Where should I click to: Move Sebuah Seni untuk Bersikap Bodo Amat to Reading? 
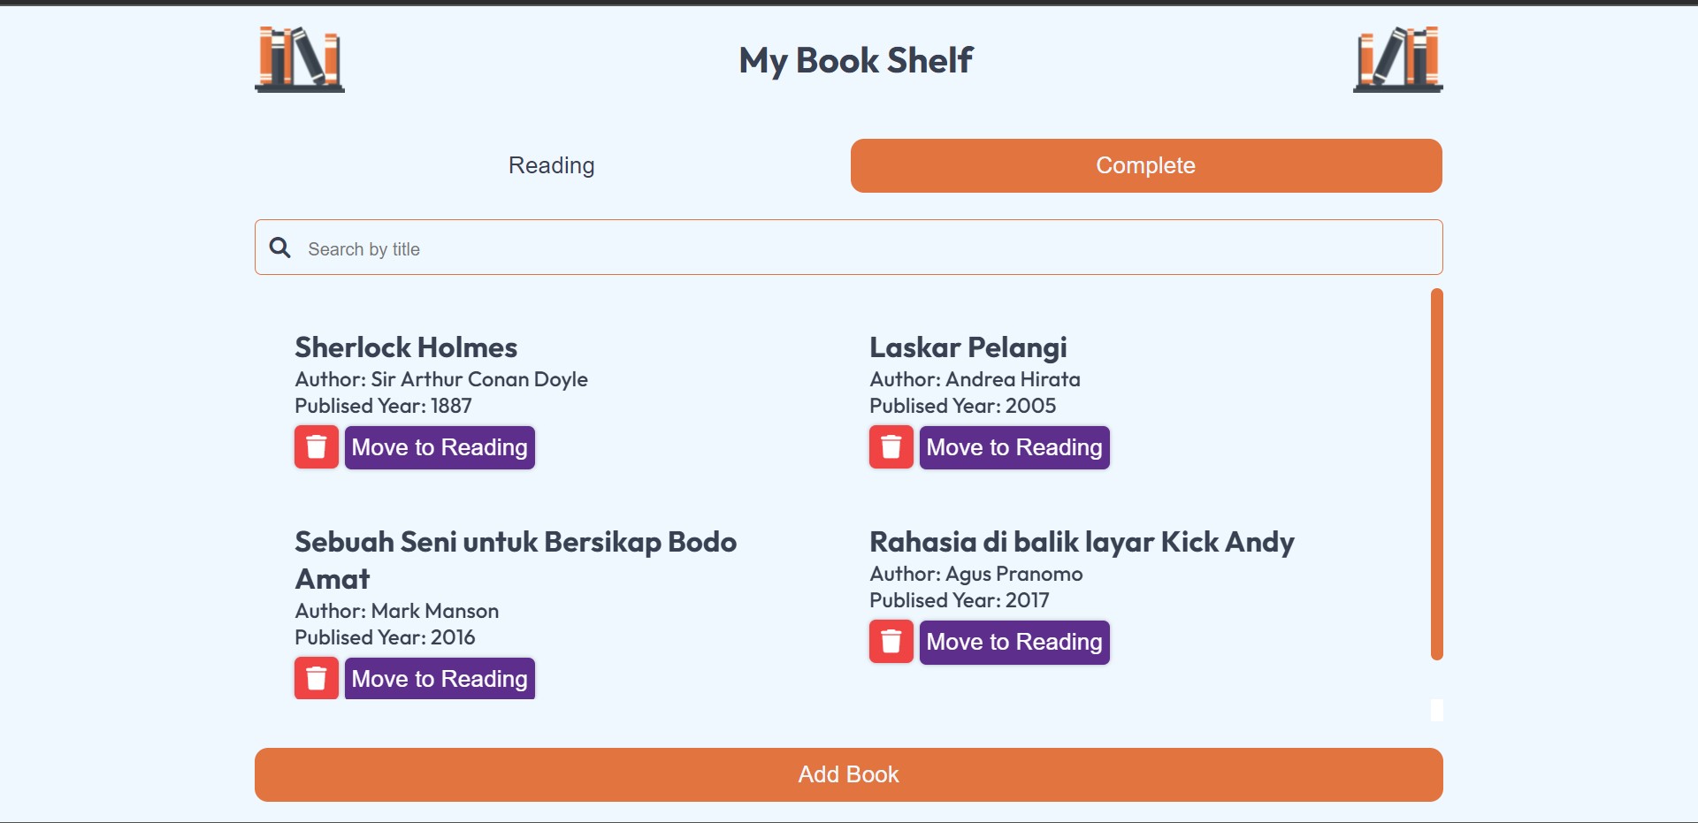(440, 678)
